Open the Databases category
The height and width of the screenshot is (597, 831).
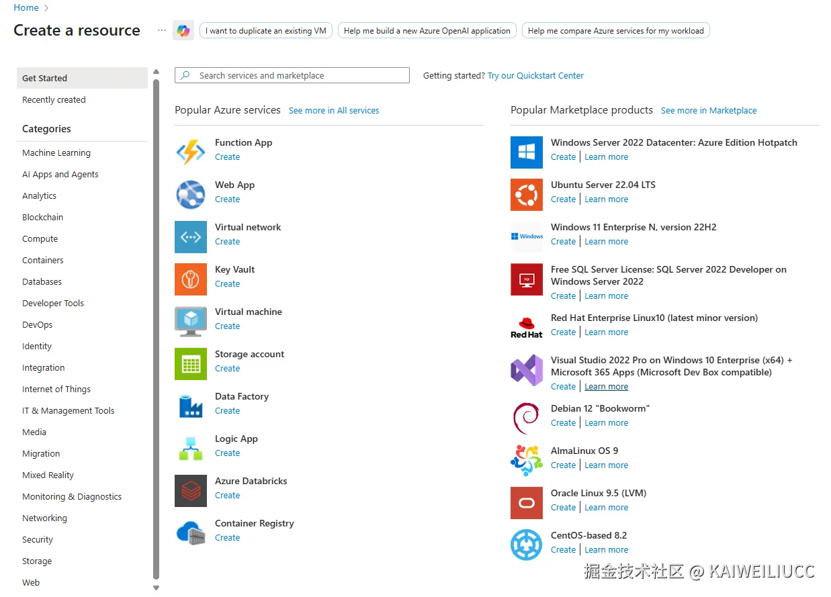coord(42,282)
